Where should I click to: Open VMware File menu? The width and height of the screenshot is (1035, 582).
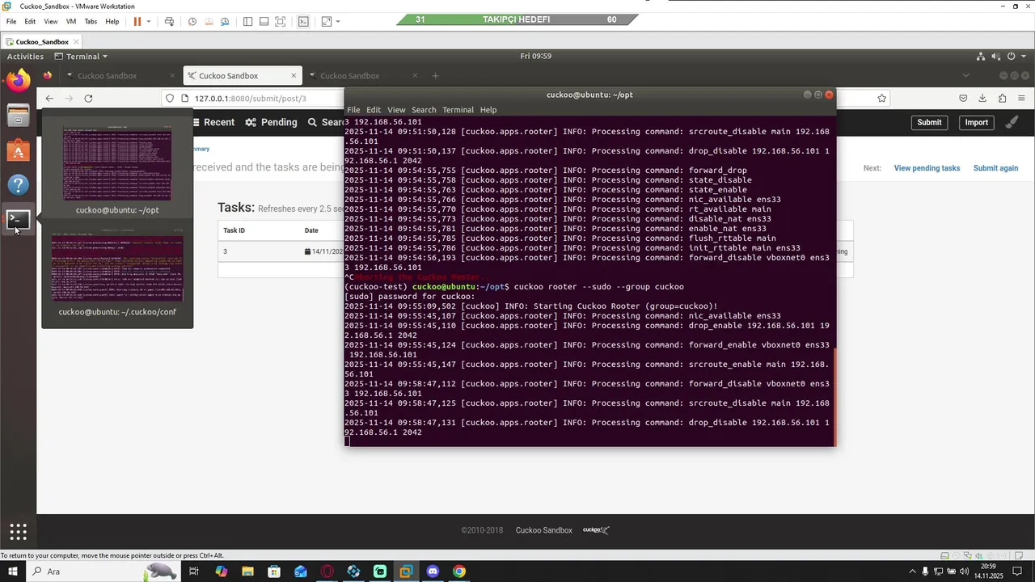tap(11, 21)
